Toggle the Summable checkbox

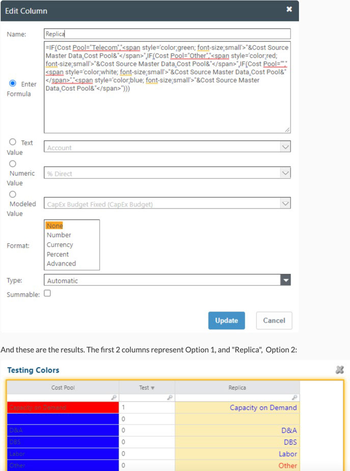tap(47, 293)
